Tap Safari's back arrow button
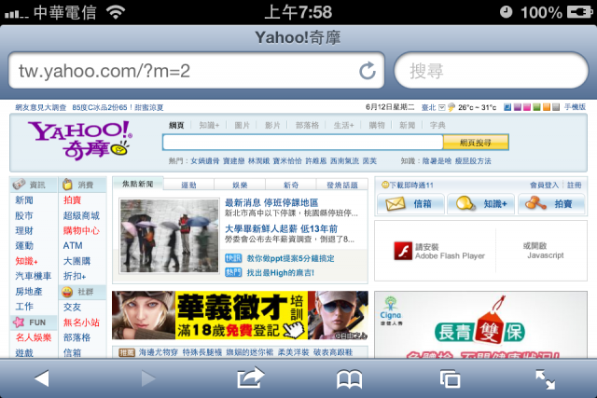The image size is (597, 398). [x=41, y=378]
